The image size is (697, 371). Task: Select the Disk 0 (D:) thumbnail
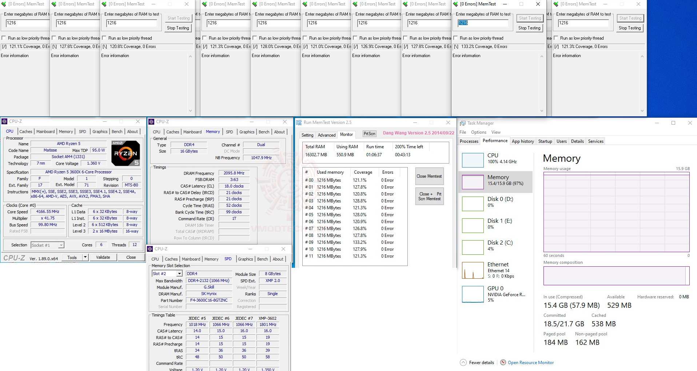(473, 203)
